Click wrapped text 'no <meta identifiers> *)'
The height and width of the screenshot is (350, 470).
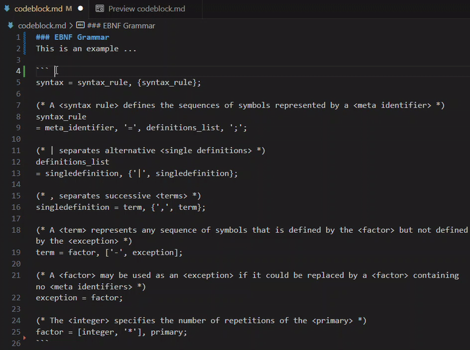[91, 287]
